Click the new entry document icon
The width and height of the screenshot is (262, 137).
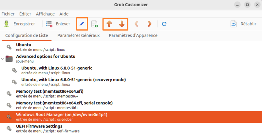[95, 24]
